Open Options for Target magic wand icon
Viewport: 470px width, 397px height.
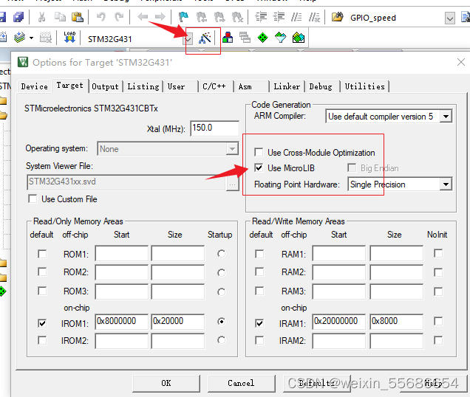pos(205,38)
